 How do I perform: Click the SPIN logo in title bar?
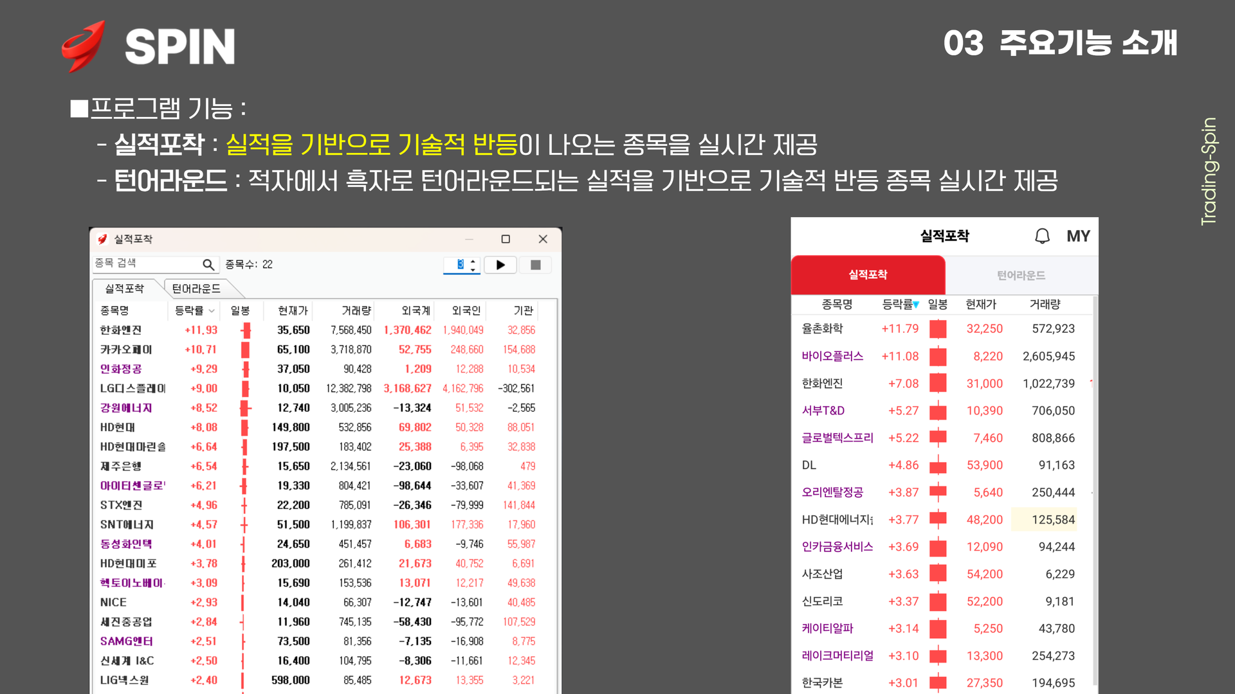coord(102,239)
